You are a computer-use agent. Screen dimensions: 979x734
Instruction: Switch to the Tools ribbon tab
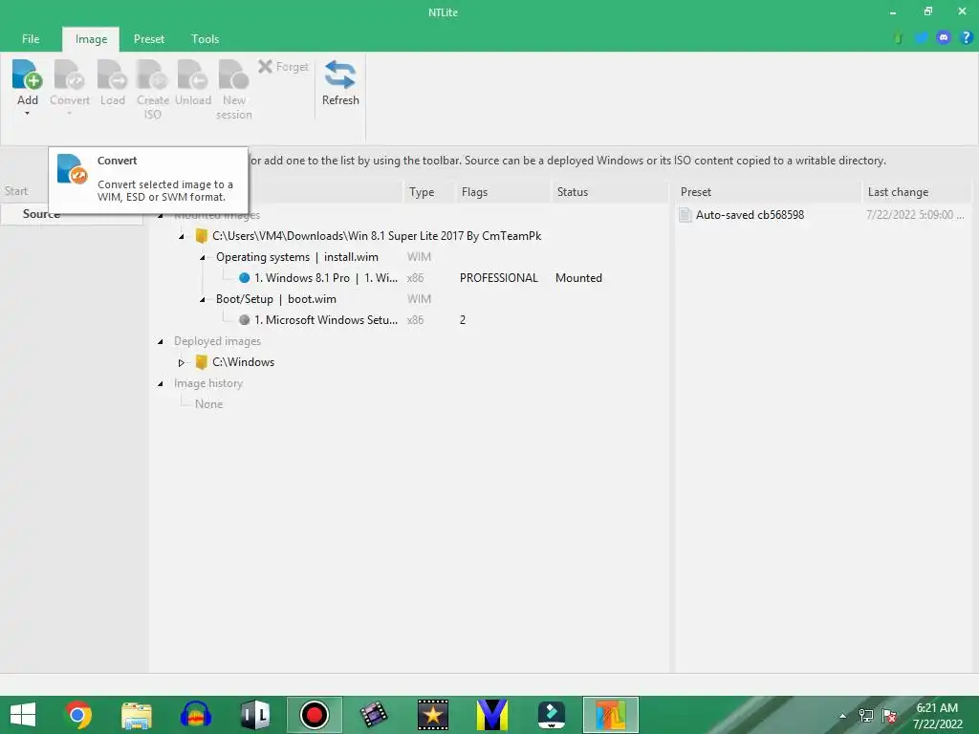point(205,38)
